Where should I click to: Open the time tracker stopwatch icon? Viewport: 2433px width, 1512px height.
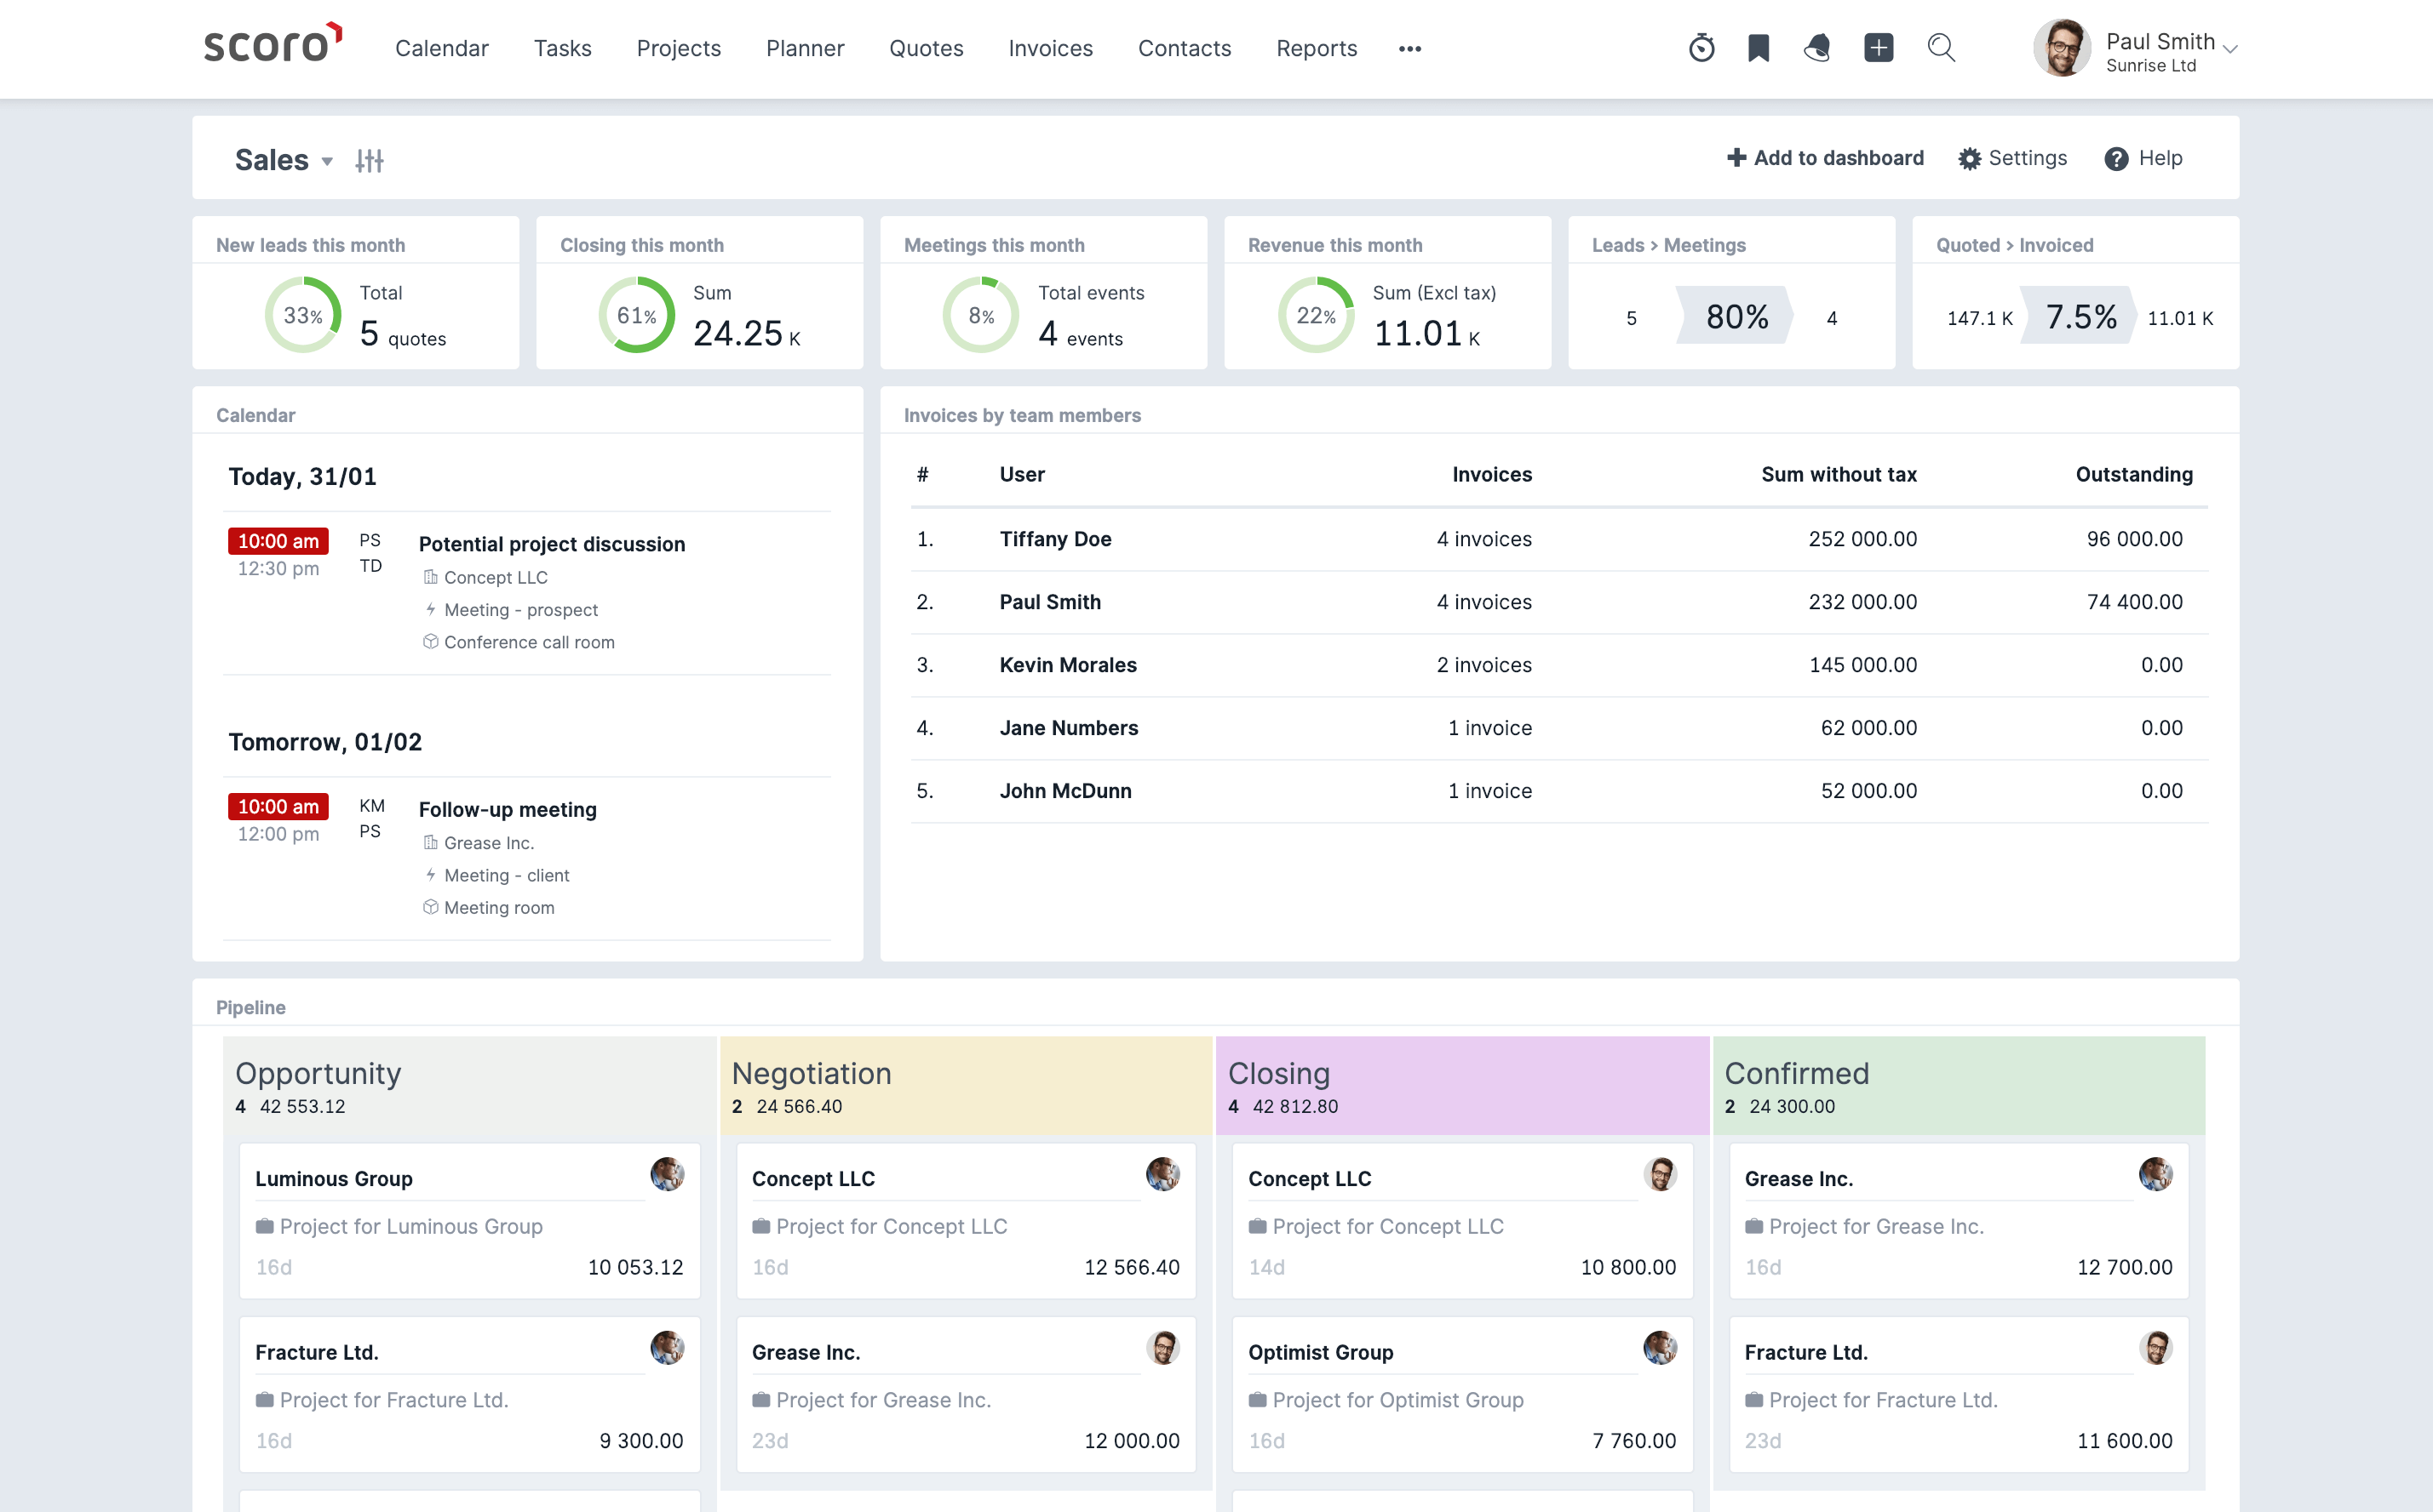tap(1701, 48)
